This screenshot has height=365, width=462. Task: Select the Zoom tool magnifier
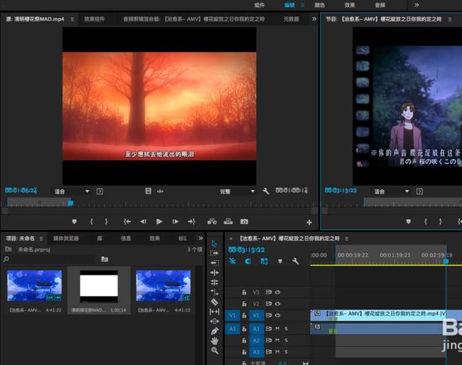pyautogui.click(x=215, y=351)
